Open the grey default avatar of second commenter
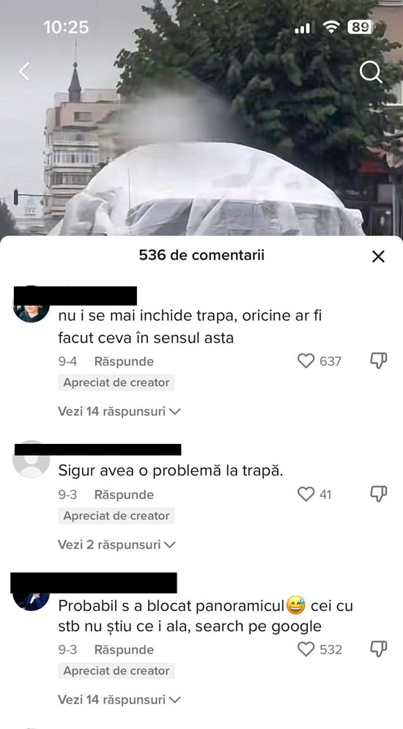 pos(32,459)
